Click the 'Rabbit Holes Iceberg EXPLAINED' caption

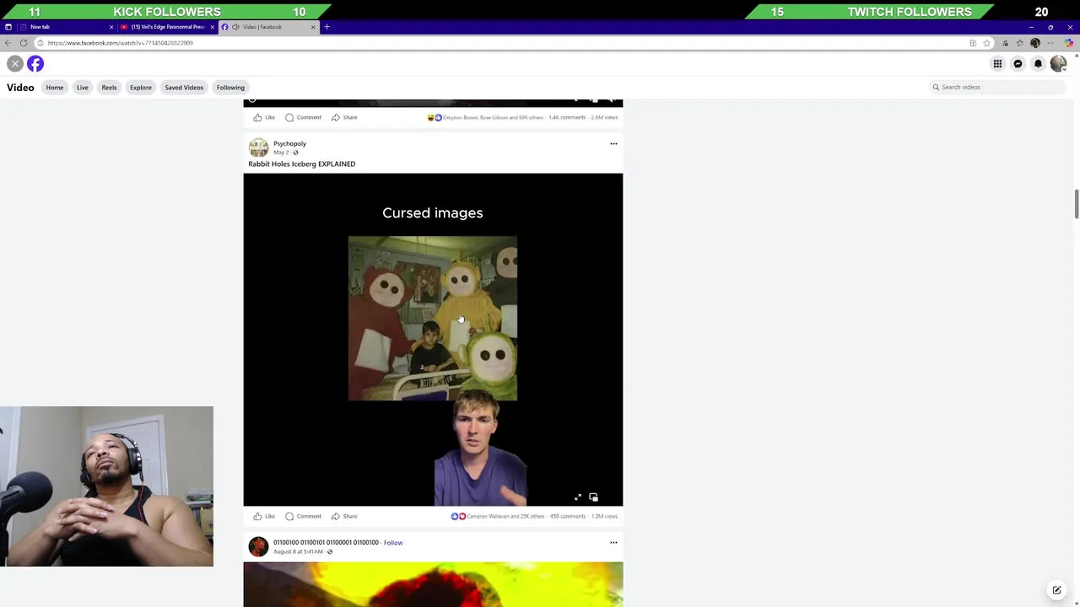(301, 164)
